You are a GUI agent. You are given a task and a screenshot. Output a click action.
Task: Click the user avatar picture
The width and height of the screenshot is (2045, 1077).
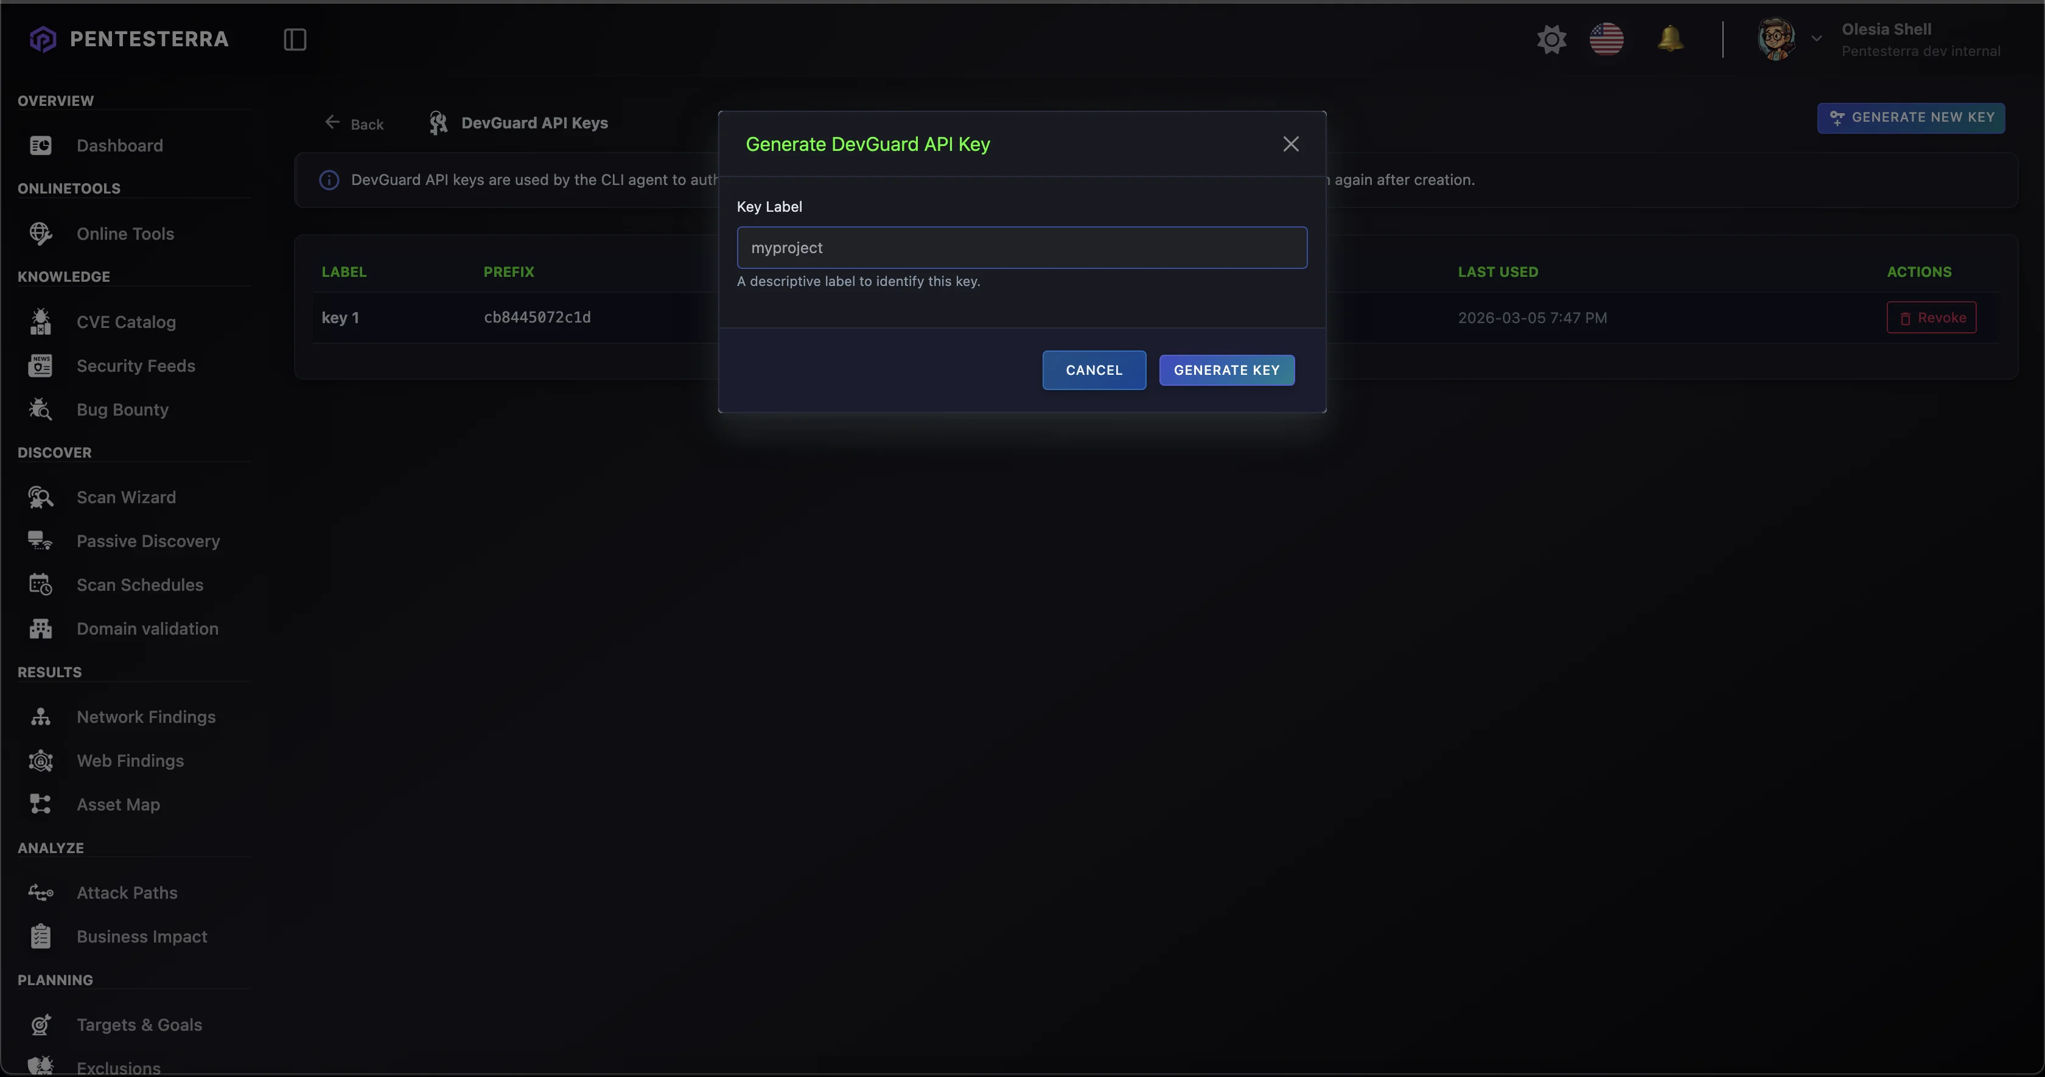[x=1776, y=39]
